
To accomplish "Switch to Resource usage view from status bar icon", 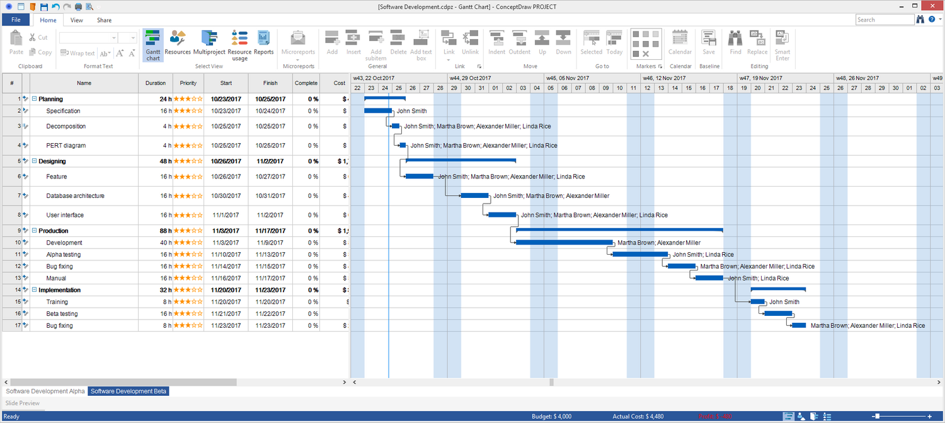I will pos(827,416).
